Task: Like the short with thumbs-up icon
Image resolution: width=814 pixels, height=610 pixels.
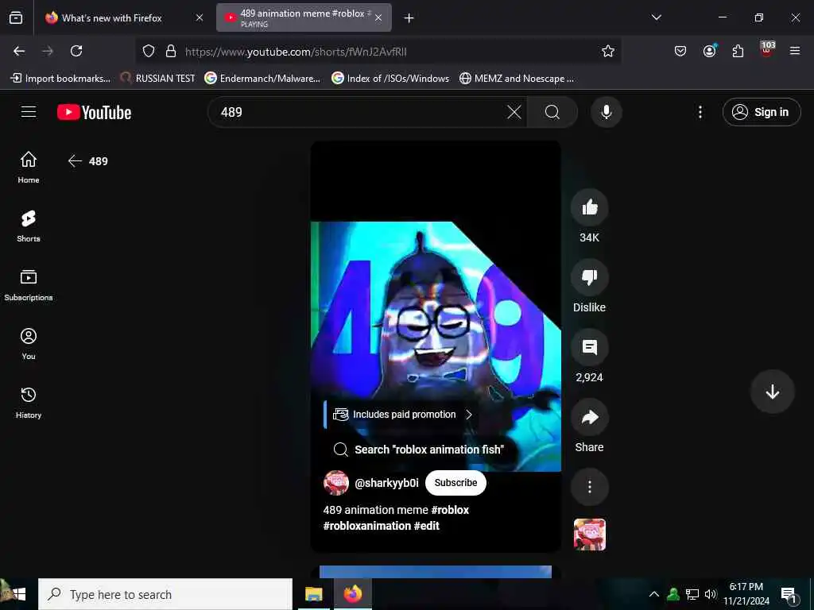Action: coord(589,207)
